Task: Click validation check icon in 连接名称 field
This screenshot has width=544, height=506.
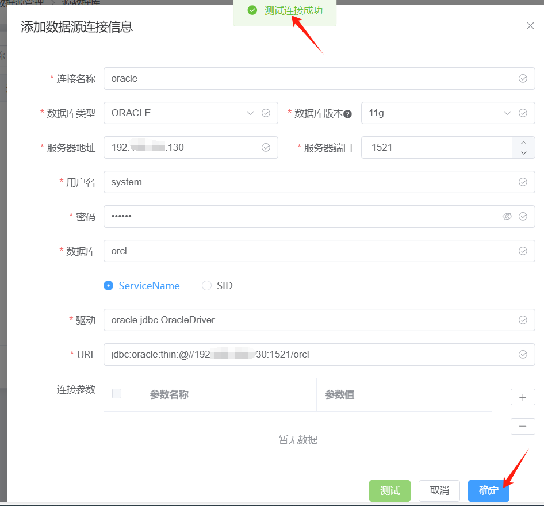Action: 523,78
